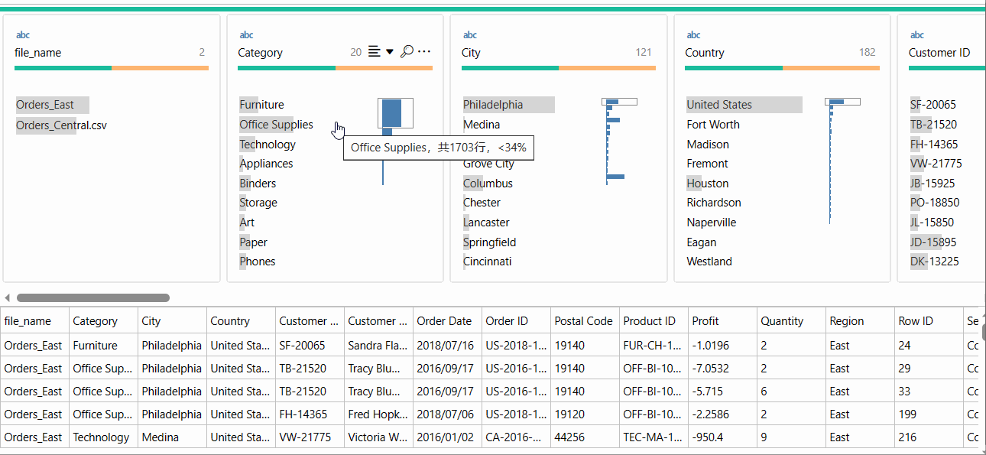Select Madison in the Country card
The image size is (986, 455).
(x=708, y=145)
